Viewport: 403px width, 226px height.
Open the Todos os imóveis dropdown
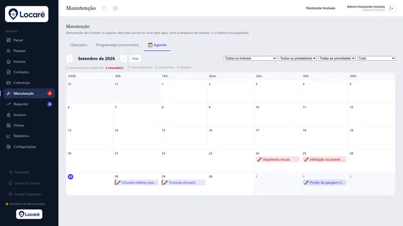(x=250, y=58)
